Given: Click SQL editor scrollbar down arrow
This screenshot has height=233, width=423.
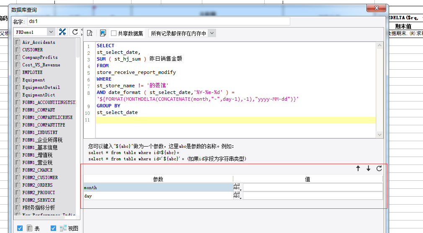Looking at the screenshot, I should pyautogui.click(x=379, y=135).
